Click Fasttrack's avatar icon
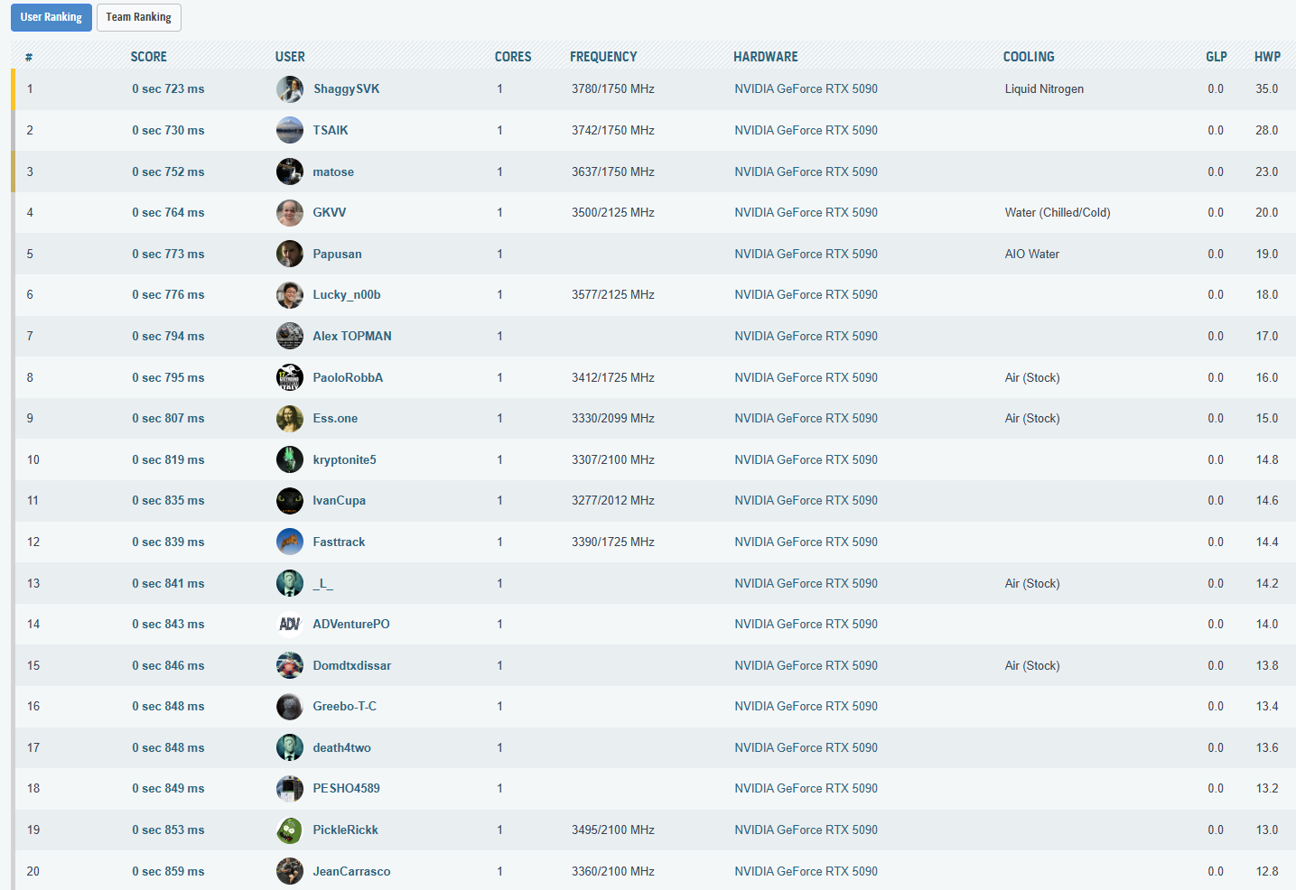1296x890 pixels. [289, 542]
